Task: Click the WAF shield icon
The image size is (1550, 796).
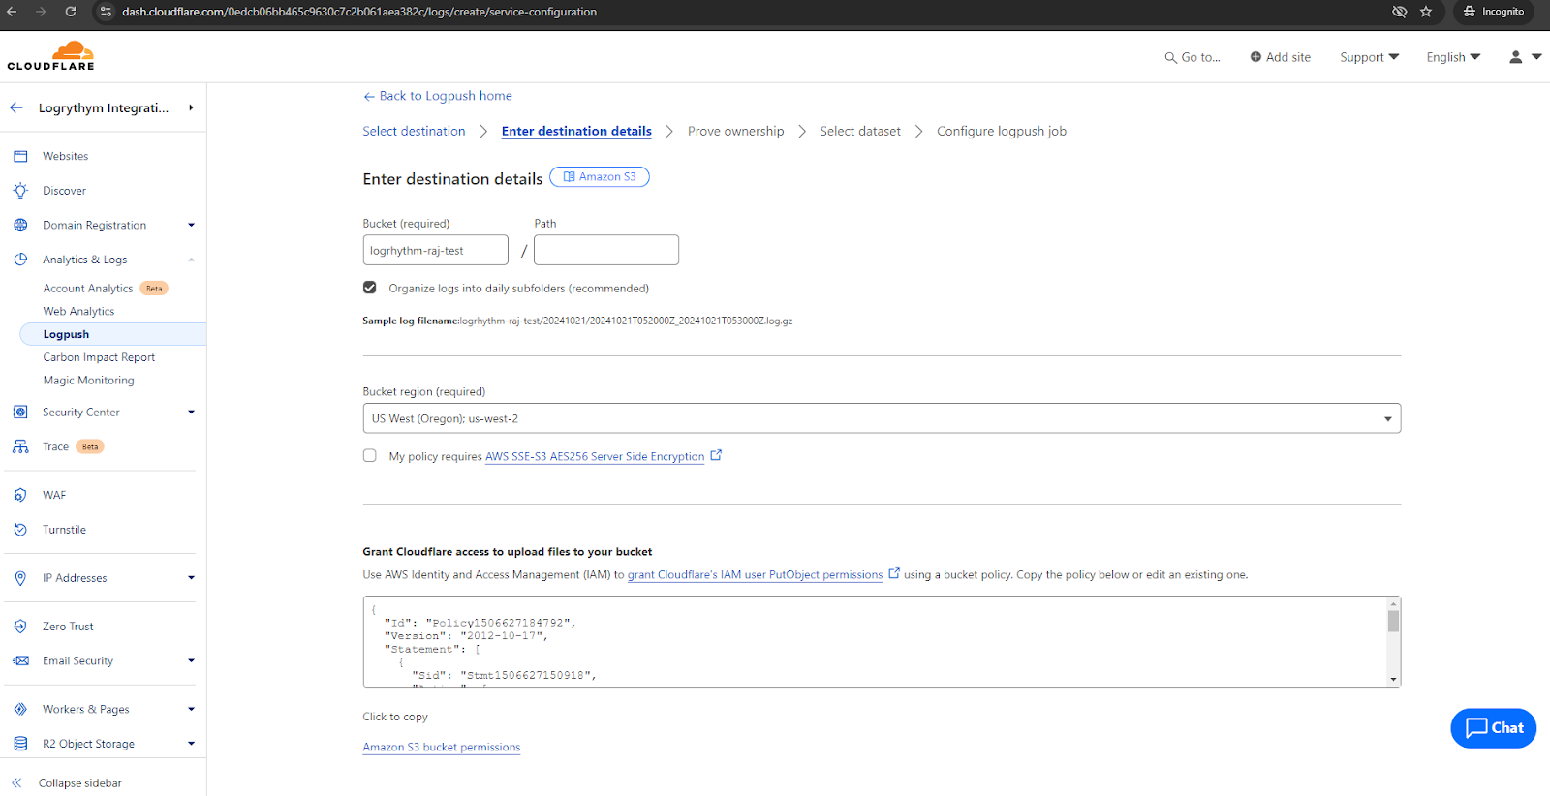Action: [20, 495]
